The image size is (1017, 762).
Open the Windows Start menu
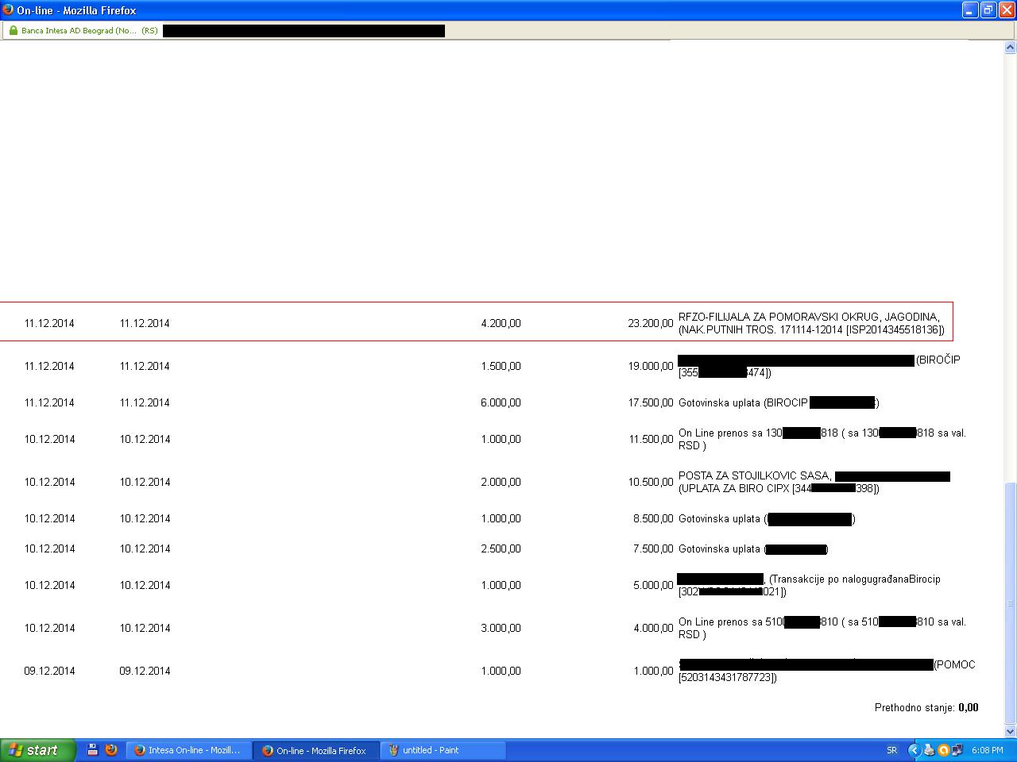pyautogui.click(x=37, y=750)
